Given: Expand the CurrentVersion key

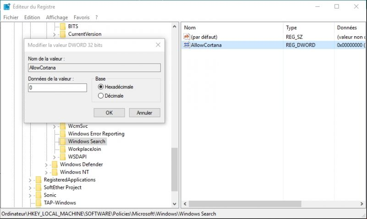Looking at the screenshot, I should pos(55,34).
